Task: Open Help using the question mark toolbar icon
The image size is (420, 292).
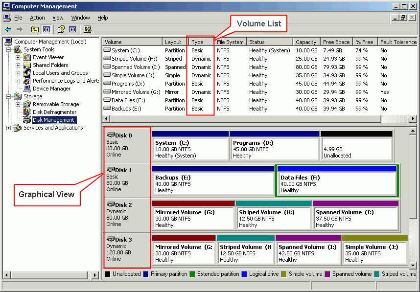Action: pyautogui.click(x=61, y=29)
